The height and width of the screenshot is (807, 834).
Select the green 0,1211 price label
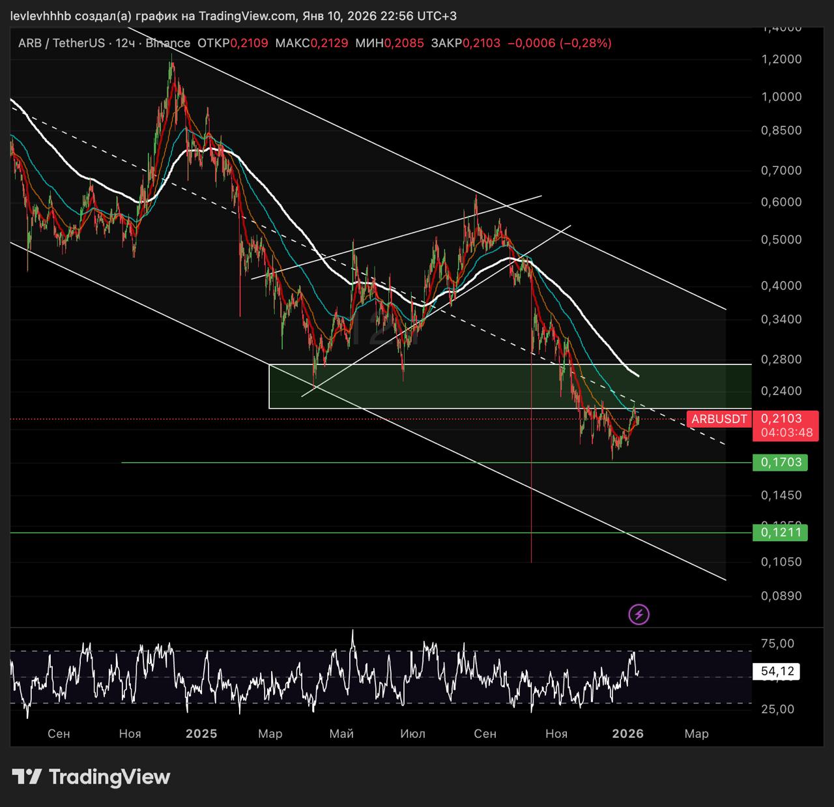point(780,533)
